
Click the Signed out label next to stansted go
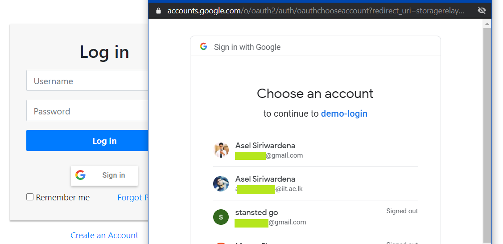(402, 211)
